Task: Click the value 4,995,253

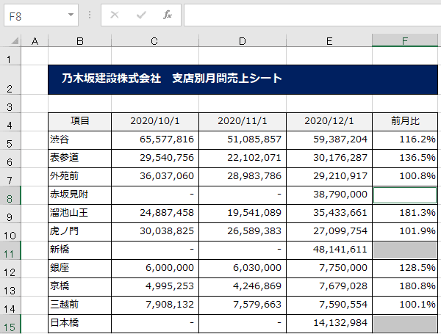Action: (x=170, y=286)
